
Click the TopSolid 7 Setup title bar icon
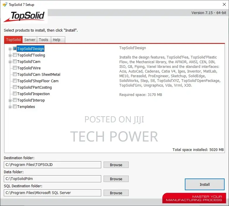pyautogui.click(x=5, y=4)
